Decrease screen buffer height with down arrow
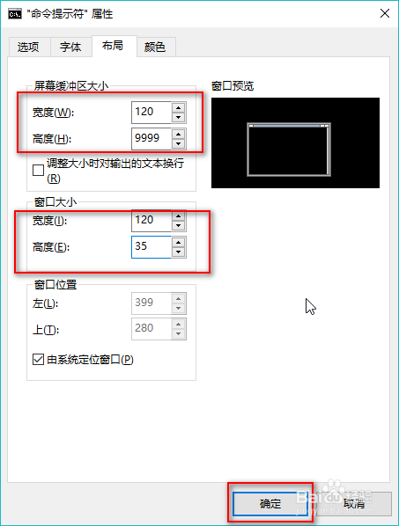The image size is (399, 526). [x=178, y=144]
